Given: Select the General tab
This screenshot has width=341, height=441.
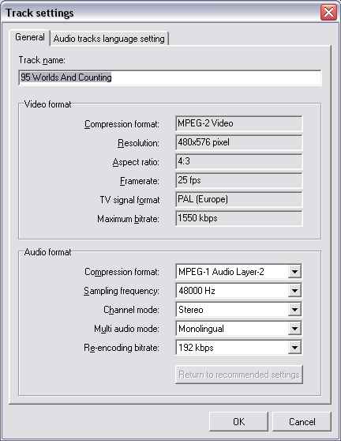Looking at the screenshot, I should pos(30,37).
